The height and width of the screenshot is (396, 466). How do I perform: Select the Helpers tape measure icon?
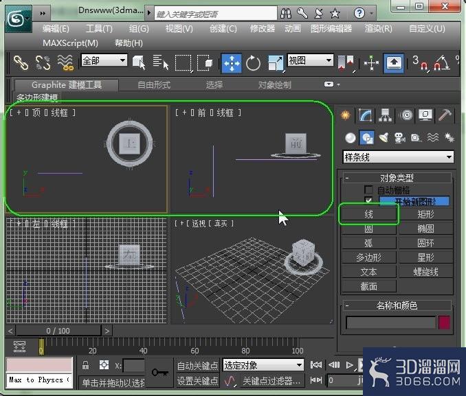[416, 138]
